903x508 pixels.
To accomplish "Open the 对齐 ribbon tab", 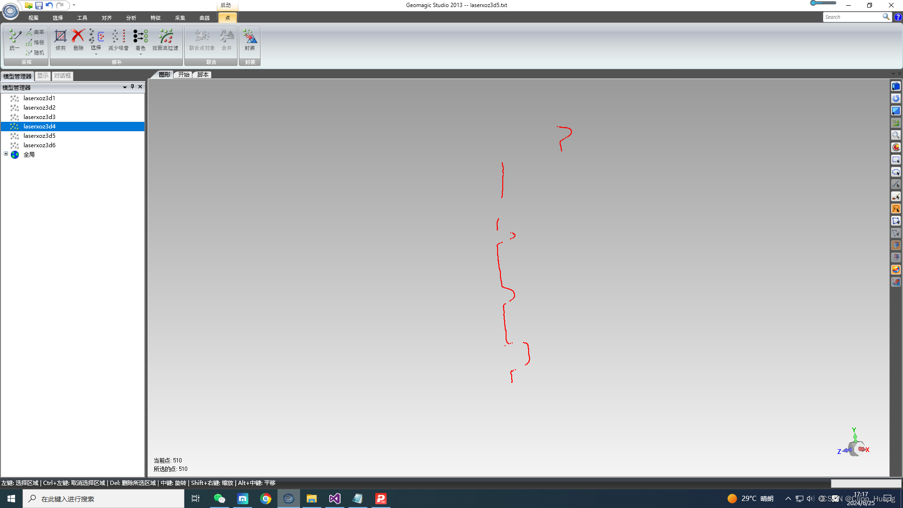I will pos(106,18).
